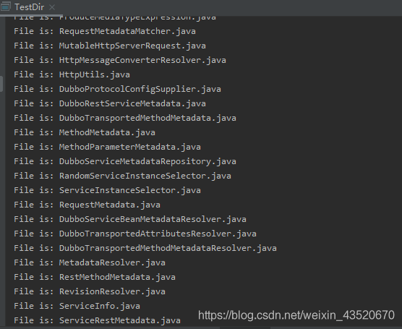402x329 pixels.
Task: Select line RestMethodMetadata.java
Action: point(95,277)
